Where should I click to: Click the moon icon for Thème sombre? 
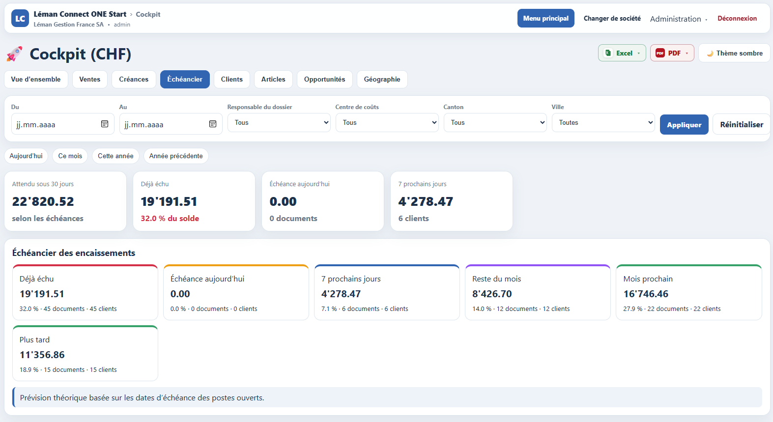tap(710, 53)
